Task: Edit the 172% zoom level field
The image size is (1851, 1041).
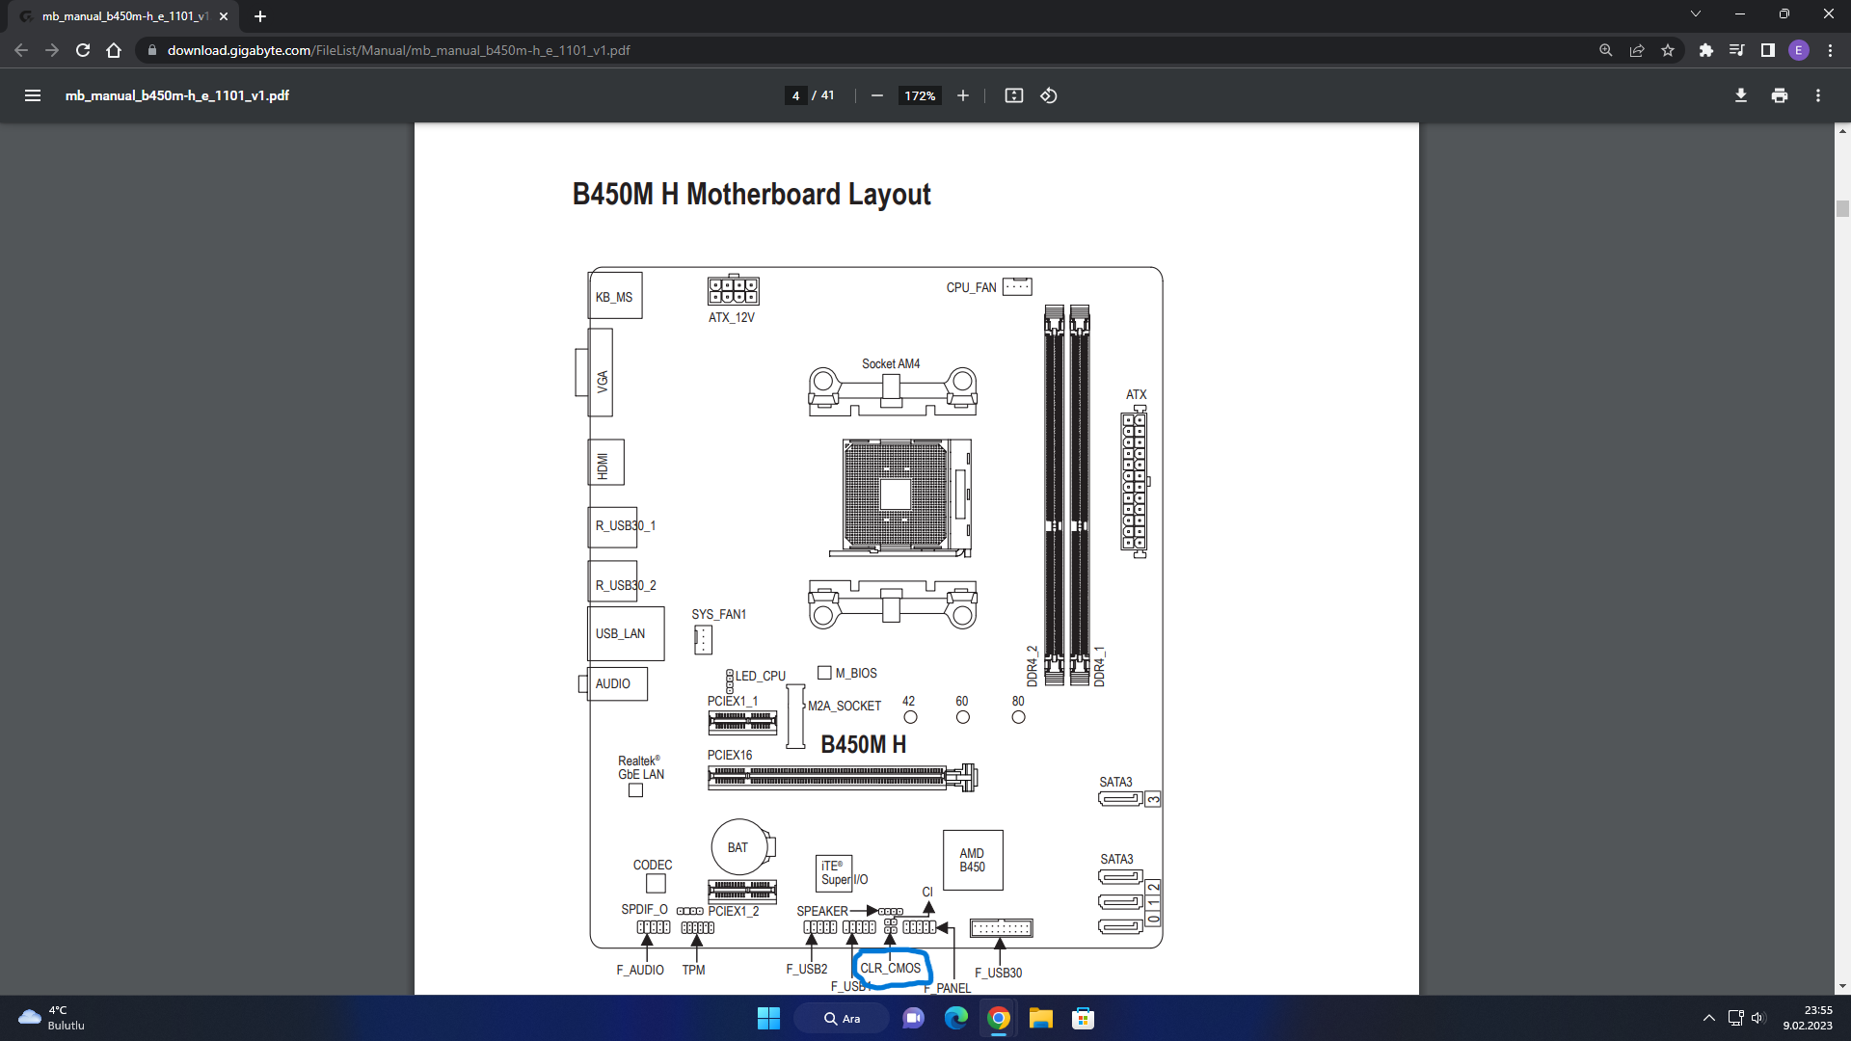Action: (x=920, y=95)
